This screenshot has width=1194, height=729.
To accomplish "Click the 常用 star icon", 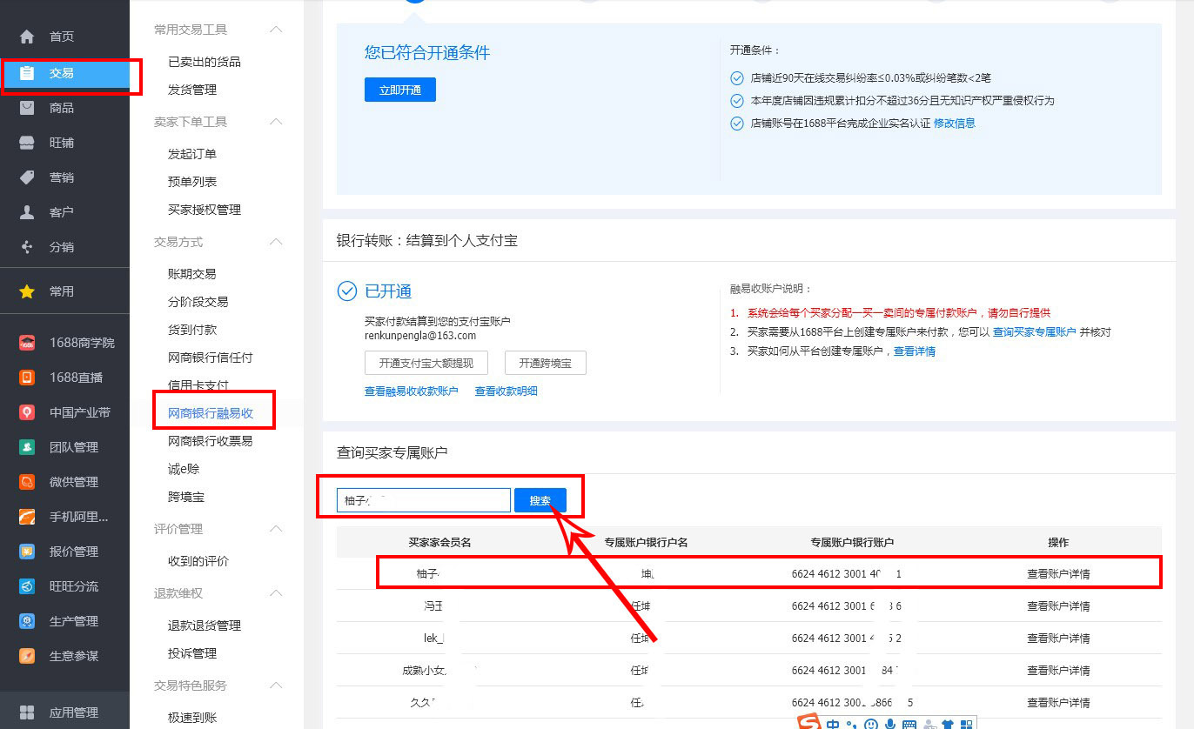I will [x=27, y=291].
